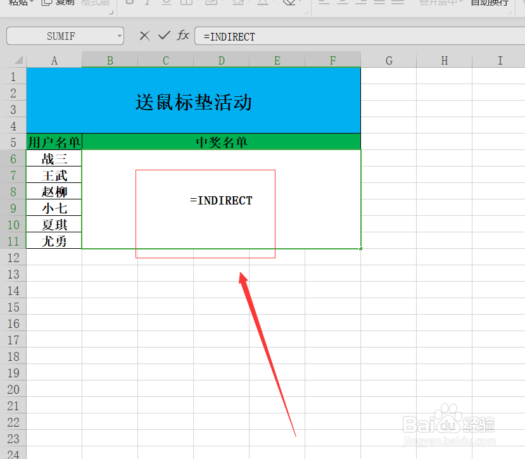Expand the Paste options dropdown
This screenshot has width=525, height=459.
pos(30,3)
